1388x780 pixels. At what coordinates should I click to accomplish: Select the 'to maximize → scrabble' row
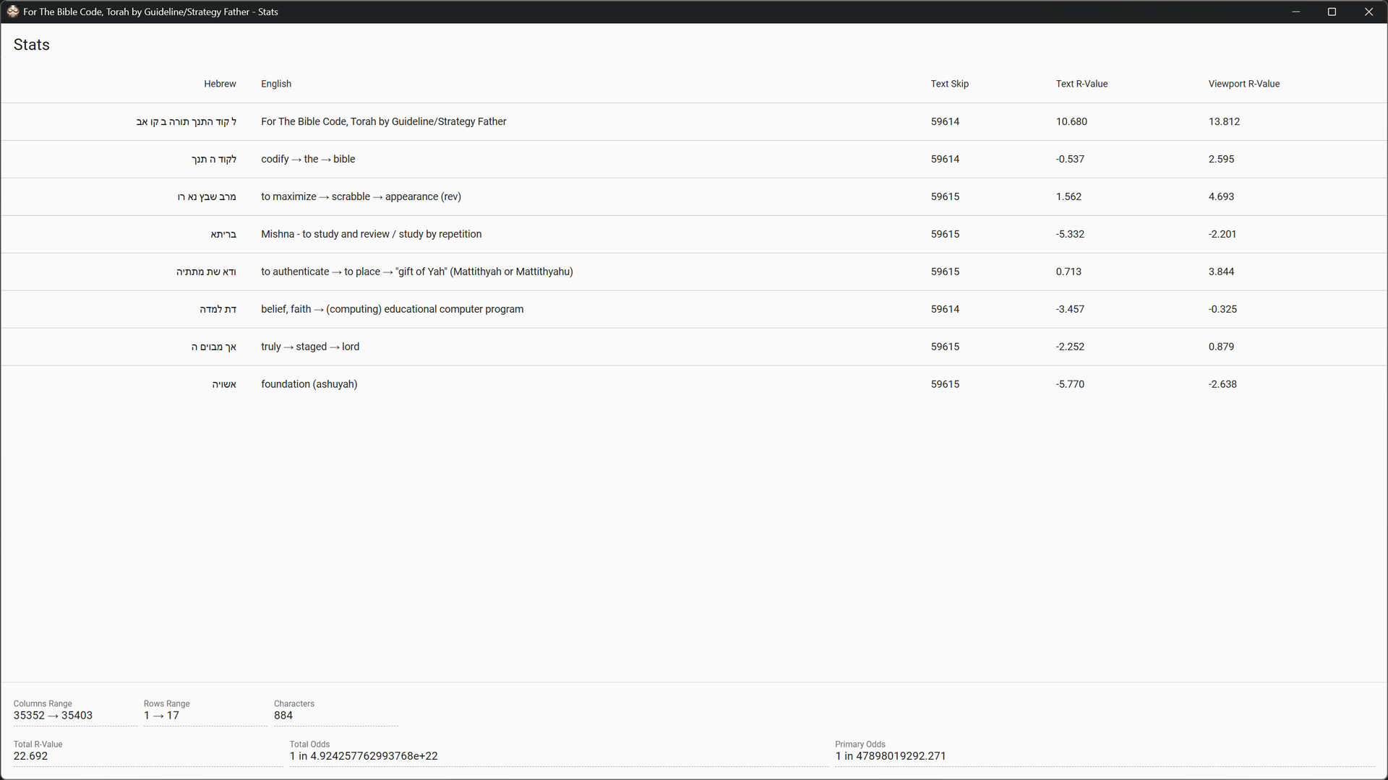click(361, 196)
